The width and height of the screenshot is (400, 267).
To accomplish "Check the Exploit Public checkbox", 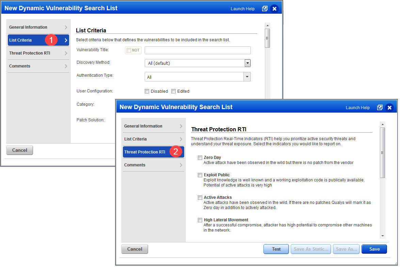I will point(200,175).
